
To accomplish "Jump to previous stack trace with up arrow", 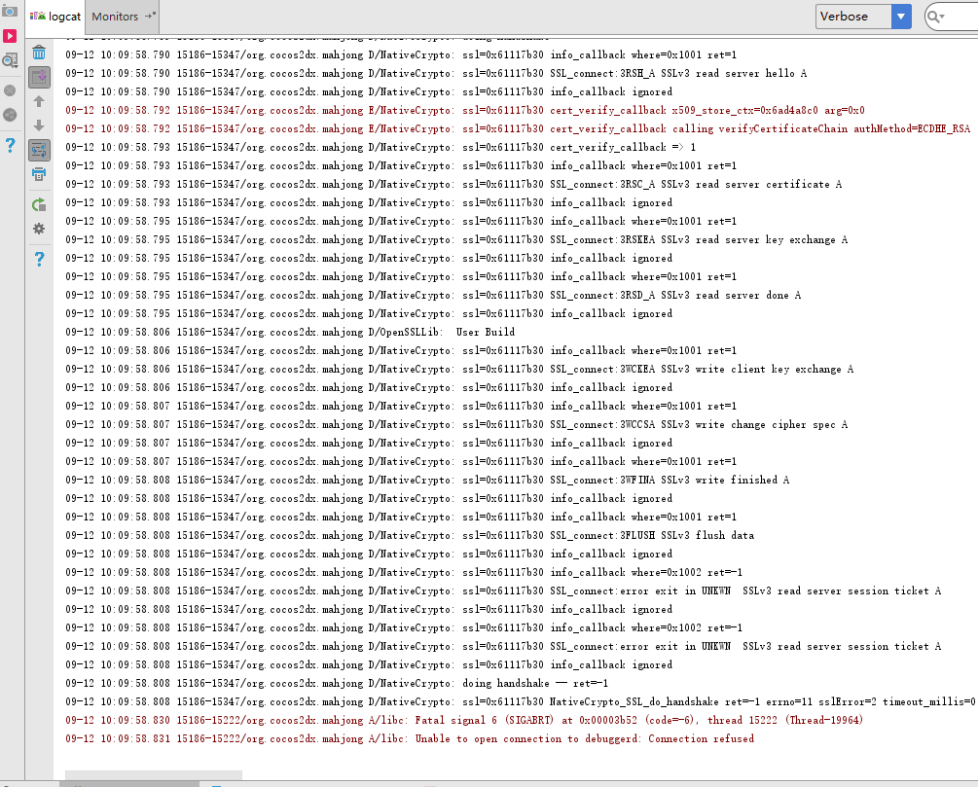I will pyautogui.click(x=39, y=101).
